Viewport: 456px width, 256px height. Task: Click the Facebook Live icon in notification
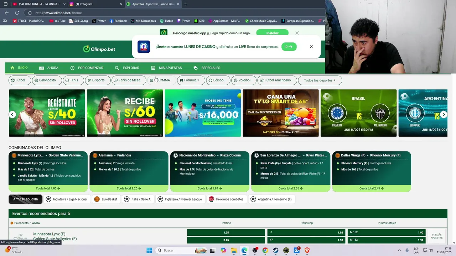(x=144, y=47)
